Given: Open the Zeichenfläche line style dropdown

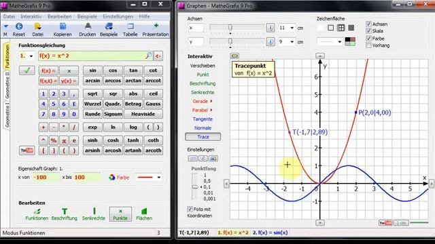Looking at the screenshot, I should 340,42.
